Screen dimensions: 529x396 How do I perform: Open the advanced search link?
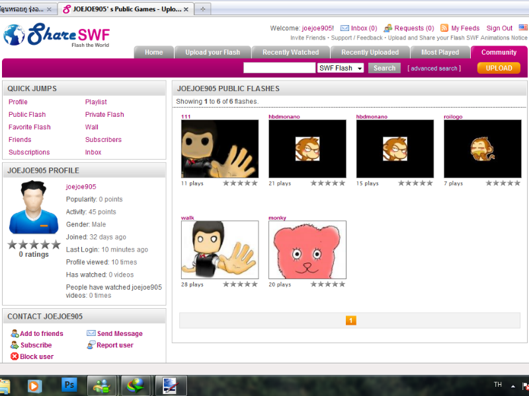click(x=434, y=69)
